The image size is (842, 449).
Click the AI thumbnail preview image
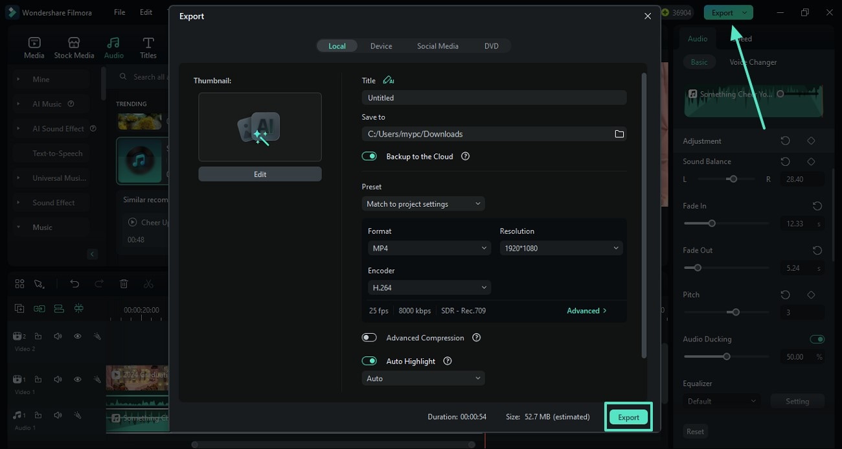(x=260, y=127)
